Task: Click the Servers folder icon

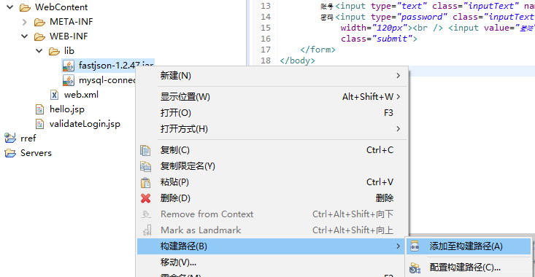Action: [10, 153]
